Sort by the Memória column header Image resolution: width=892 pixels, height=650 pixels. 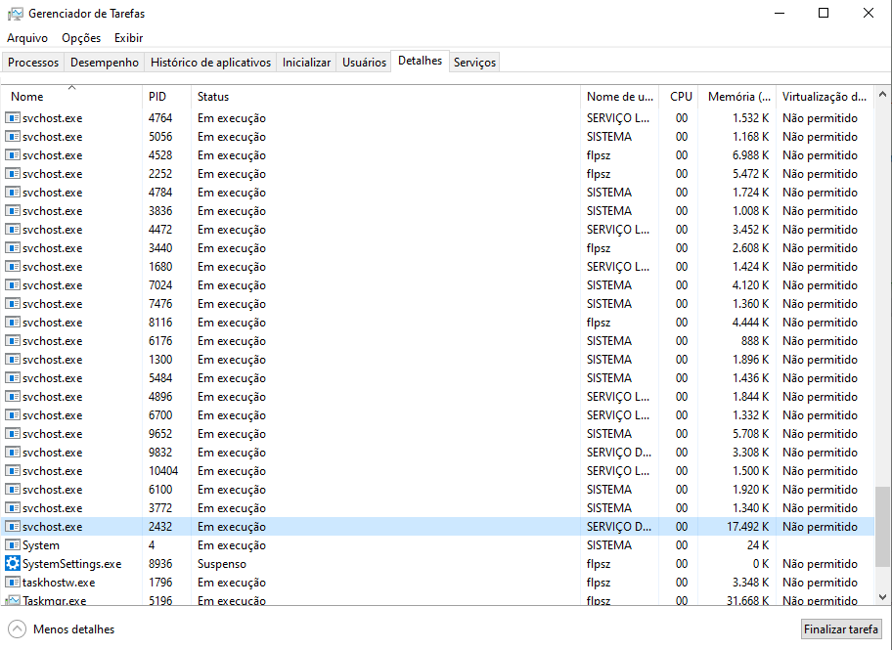pos(737,96)
